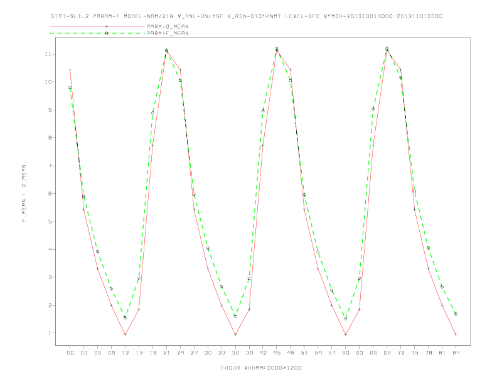The height and width of the screenshot is (384, 497).
Task: Click x-axis tick label 21
Action: pos(166,353)
